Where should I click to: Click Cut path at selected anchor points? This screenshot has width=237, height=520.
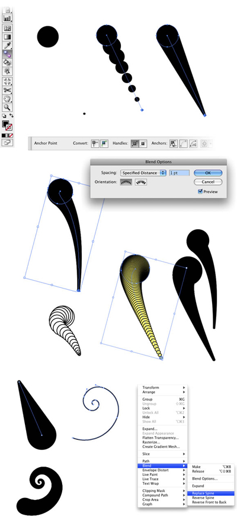coord(193,143)
